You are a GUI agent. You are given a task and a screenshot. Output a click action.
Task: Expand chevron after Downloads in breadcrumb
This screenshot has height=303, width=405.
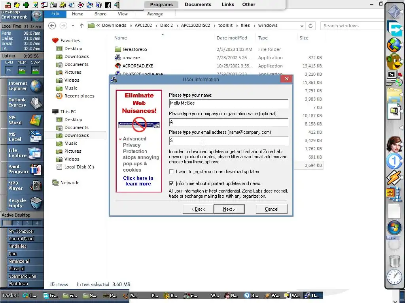(131, 26)
